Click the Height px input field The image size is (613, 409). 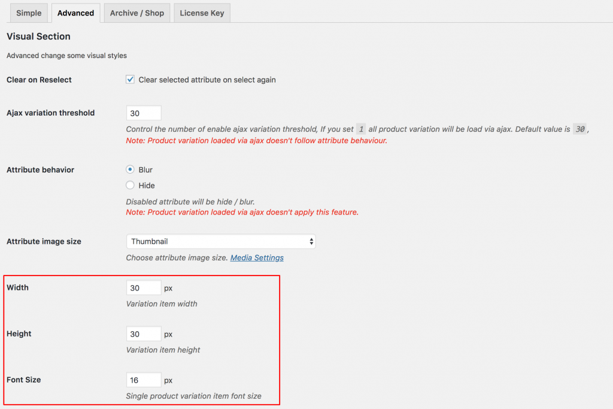[x=144, y=334]
